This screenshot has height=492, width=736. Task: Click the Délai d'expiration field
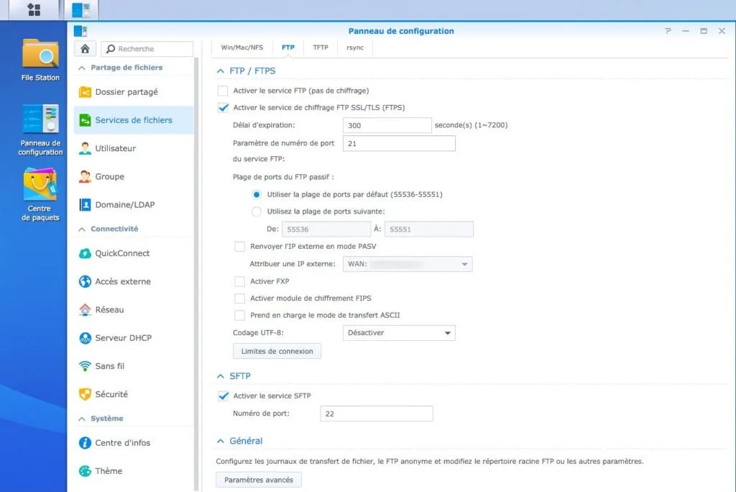pos(387,125)
